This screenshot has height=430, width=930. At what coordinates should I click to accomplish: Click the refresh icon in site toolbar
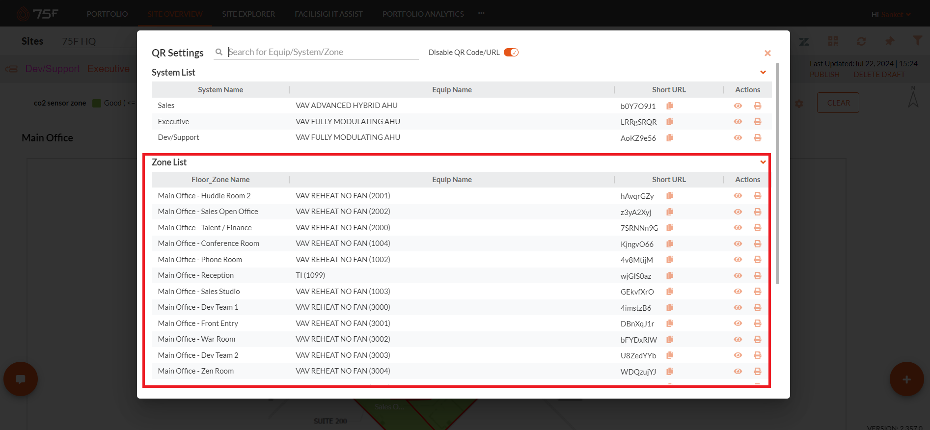(x=861, y=41)
